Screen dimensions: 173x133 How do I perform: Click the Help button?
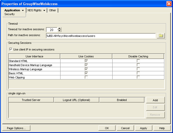(x=162, y=128)
